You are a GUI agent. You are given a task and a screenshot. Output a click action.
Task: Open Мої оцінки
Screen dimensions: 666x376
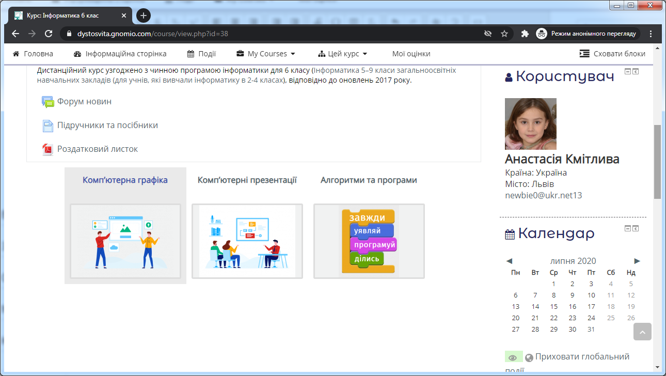tap(411, 54)
